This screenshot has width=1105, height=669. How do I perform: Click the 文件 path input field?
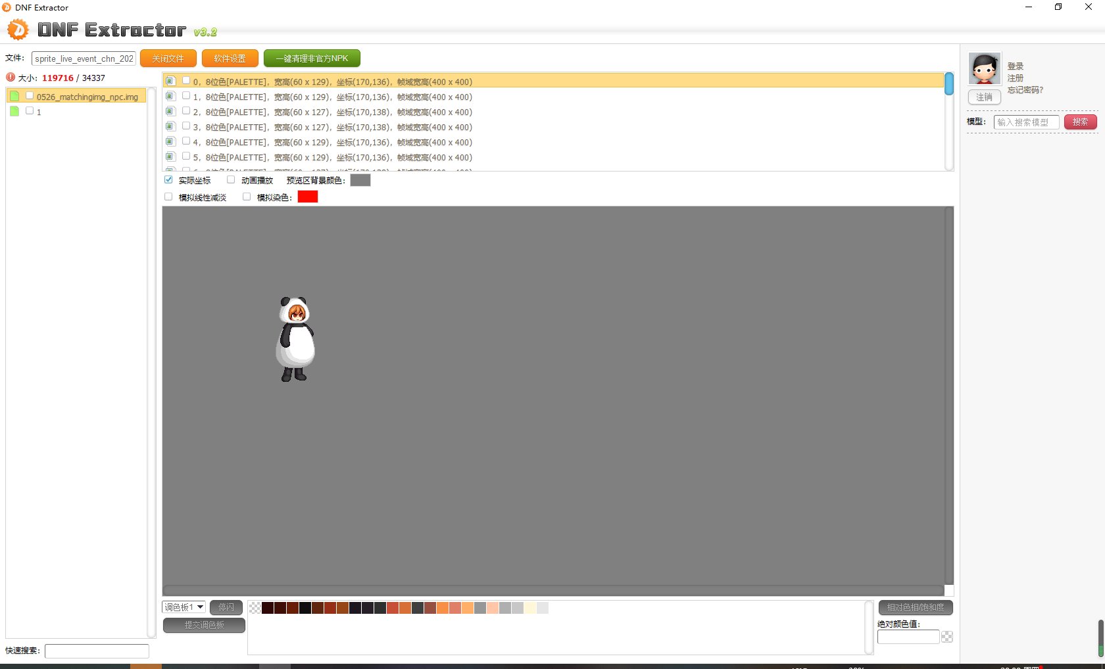84,58
